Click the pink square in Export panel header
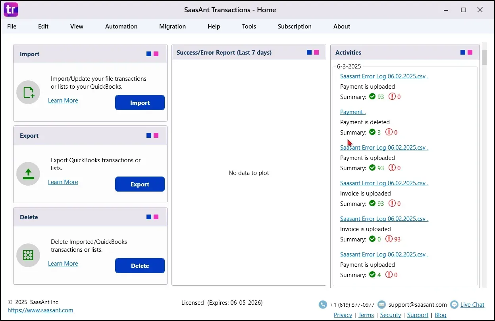The width and height of the screenshot is (495, 321). point(156,135)
